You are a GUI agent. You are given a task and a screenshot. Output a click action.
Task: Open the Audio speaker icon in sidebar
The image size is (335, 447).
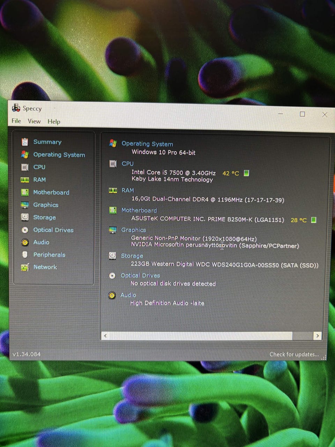click(25, 242)
